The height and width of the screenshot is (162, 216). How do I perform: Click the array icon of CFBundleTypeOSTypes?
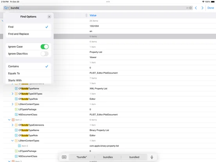pyautogui.click(x=16, y=94)
